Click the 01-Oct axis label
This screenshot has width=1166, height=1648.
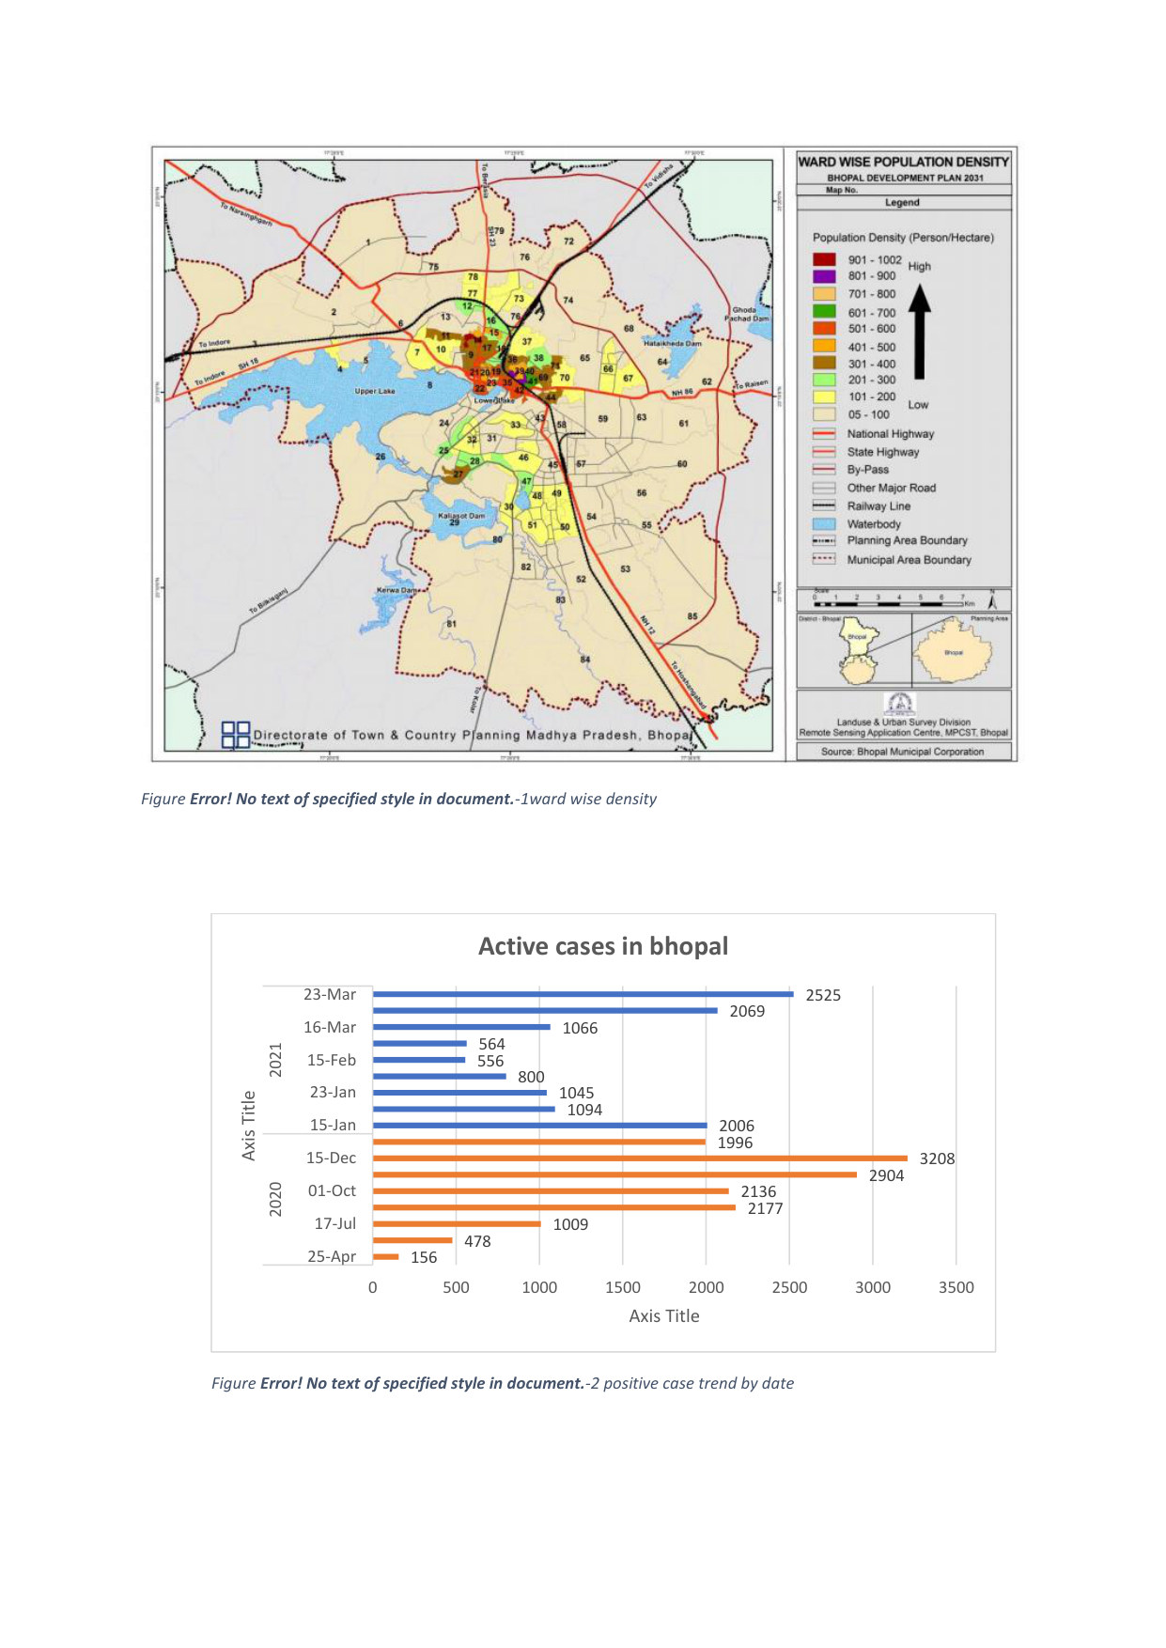[x=332, y=1190]
